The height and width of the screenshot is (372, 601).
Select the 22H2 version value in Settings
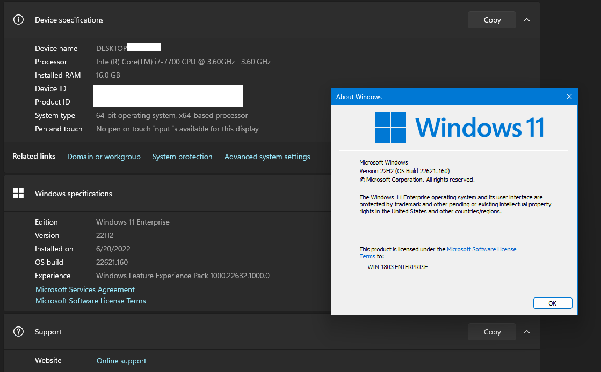(105, 235)
